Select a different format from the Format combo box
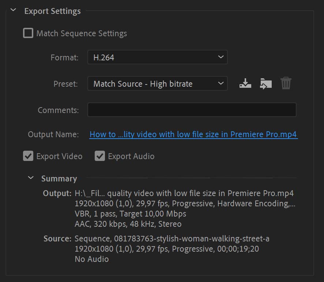Image resolution: width=324 pixels, height=282 pixels. pyautogui.click(x=157, y=57)
